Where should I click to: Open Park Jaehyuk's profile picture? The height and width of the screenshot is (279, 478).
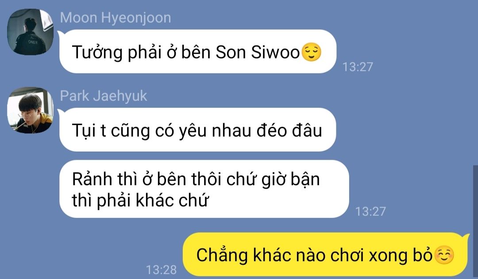point(30,110)
